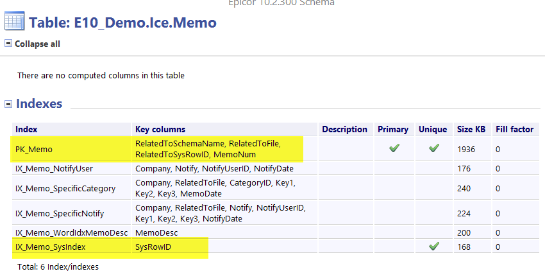
Task: Click the Unique column header
Action: tap(433, 129)
